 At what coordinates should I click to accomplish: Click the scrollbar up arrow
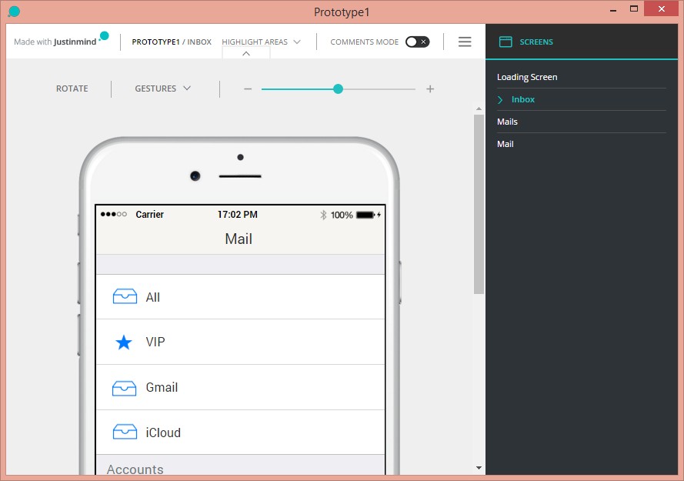click(x=479, y=109)
